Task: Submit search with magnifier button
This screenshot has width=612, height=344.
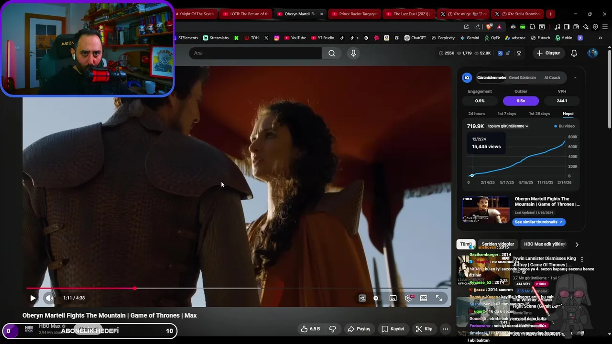Action: click(x=332, y=53)
